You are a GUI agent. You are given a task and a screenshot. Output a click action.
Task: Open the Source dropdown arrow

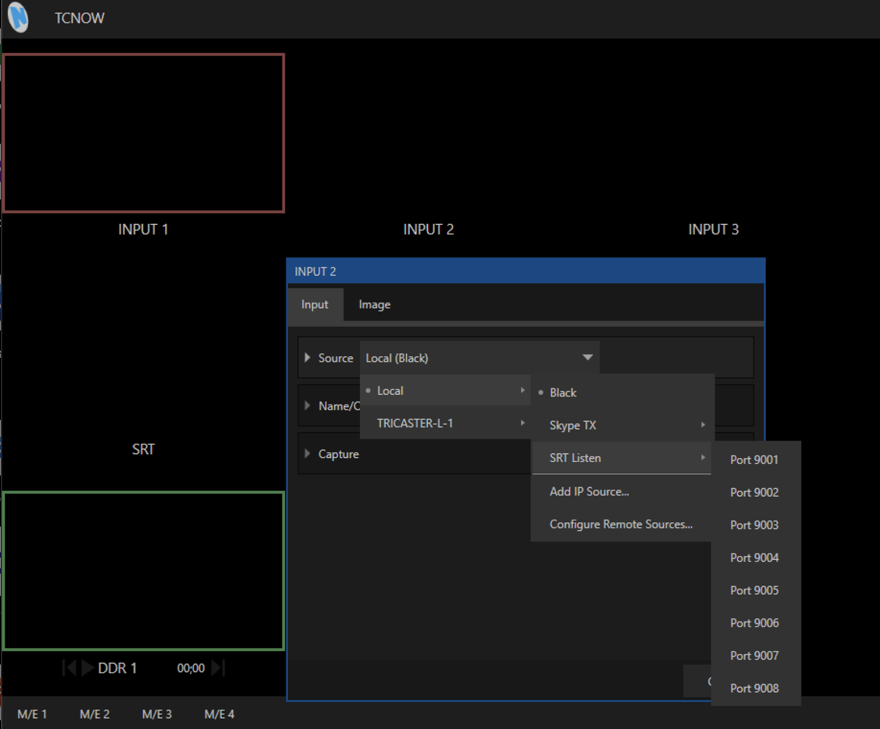pos(587,357)
